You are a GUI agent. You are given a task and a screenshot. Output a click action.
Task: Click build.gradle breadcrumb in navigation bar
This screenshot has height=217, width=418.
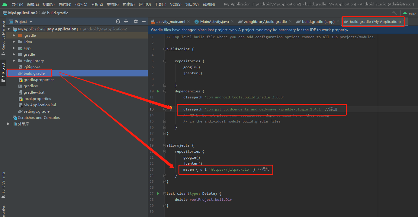(x=55, y=13)
